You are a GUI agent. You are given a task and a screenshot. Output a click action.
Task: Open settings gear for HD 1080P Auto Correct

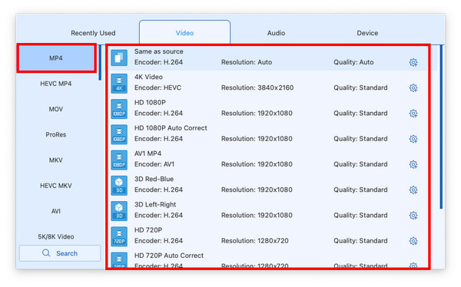point(413,139)
